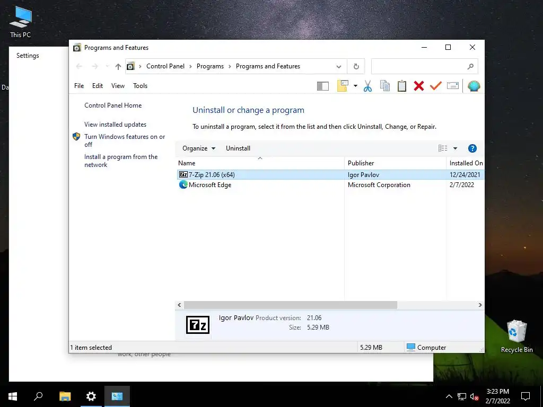
Task: Open the notification center icon
Action: 526,396
